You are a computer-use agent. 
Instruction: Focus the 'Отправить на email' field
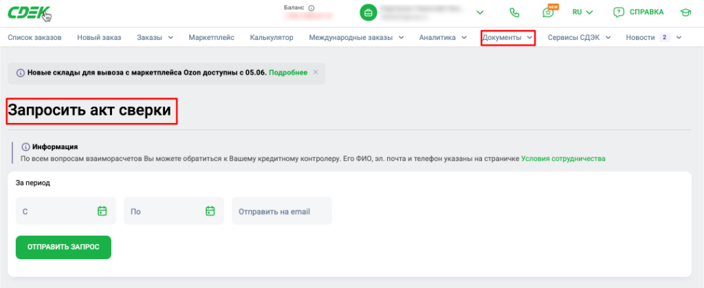(x=281, y=211)
